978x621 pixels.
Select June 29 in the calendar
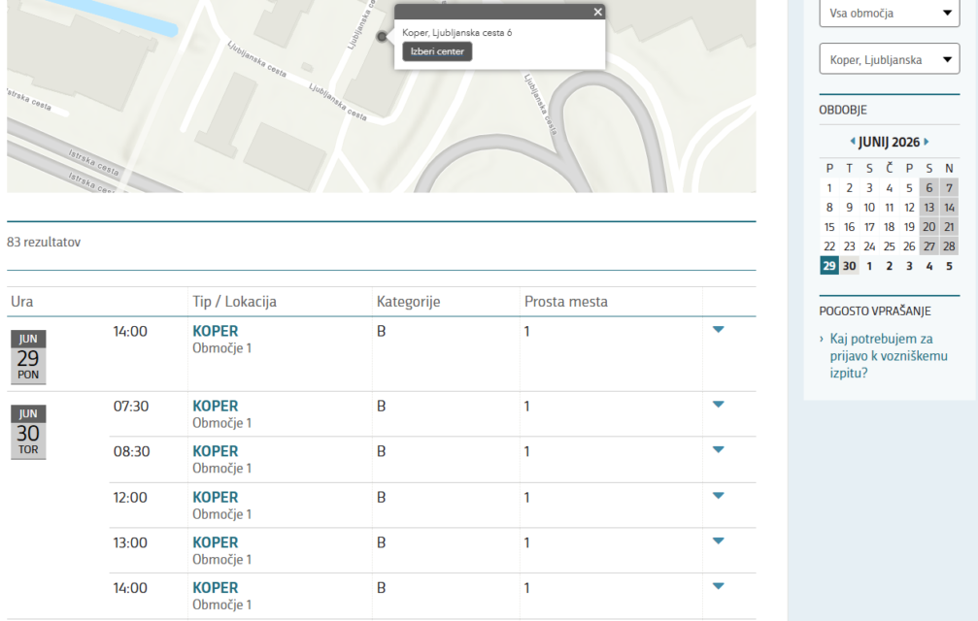click(828, 266)
